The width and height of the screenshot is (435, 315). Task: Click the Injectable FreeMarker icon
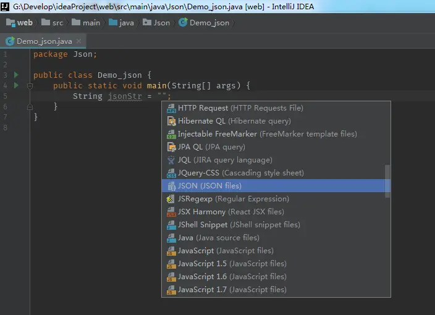[171, 134]
